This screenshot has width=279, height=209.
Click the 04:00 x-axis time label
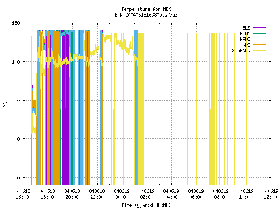coord(171,197)
